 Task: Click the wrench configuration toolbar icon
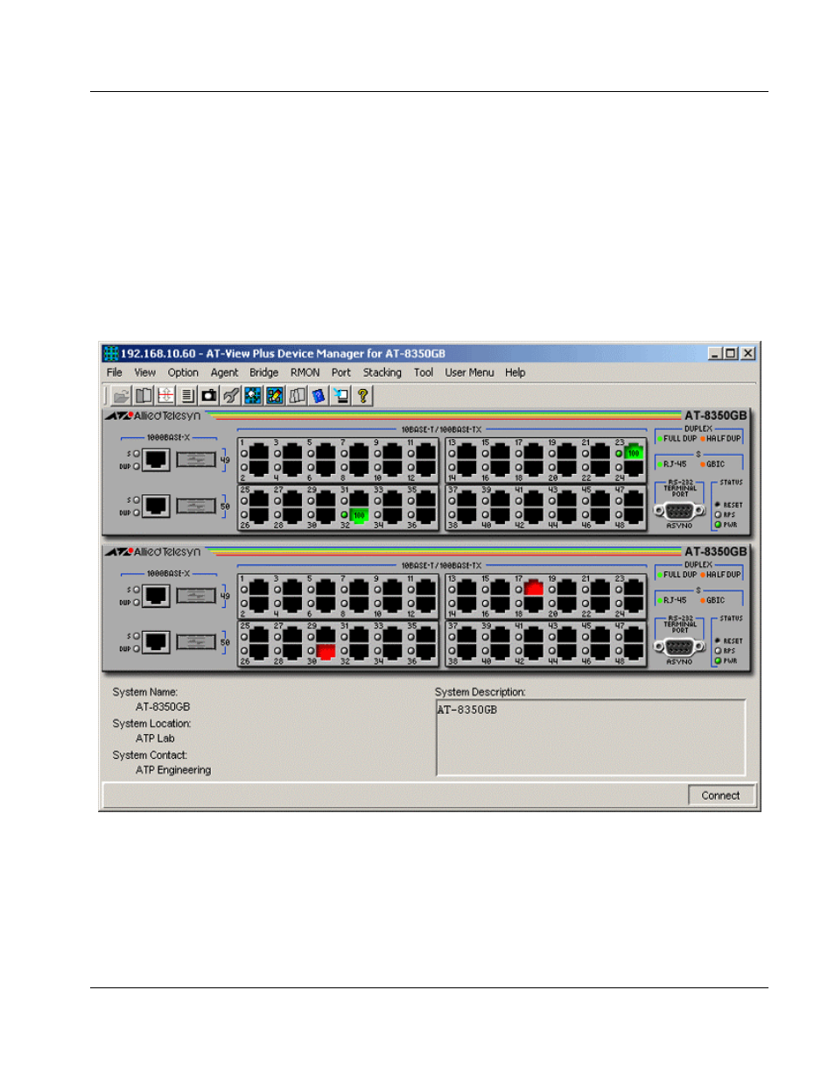pos(231,396)
